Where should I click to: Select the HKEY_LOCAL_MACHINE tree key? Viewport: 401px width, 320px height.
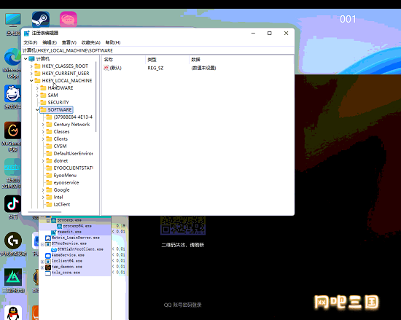[67, 81]
